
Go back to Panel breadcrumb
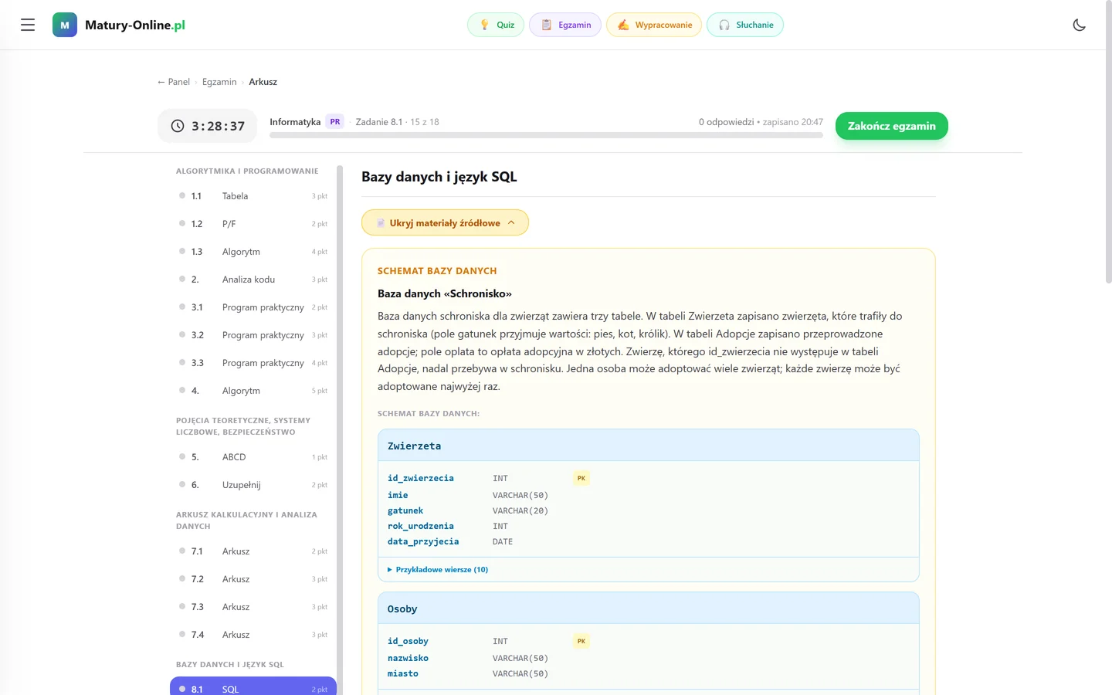tap(174, 82)
